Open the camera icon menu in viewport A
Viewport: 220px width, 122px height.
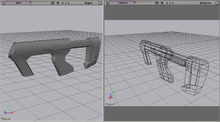[x=53, y=3]
